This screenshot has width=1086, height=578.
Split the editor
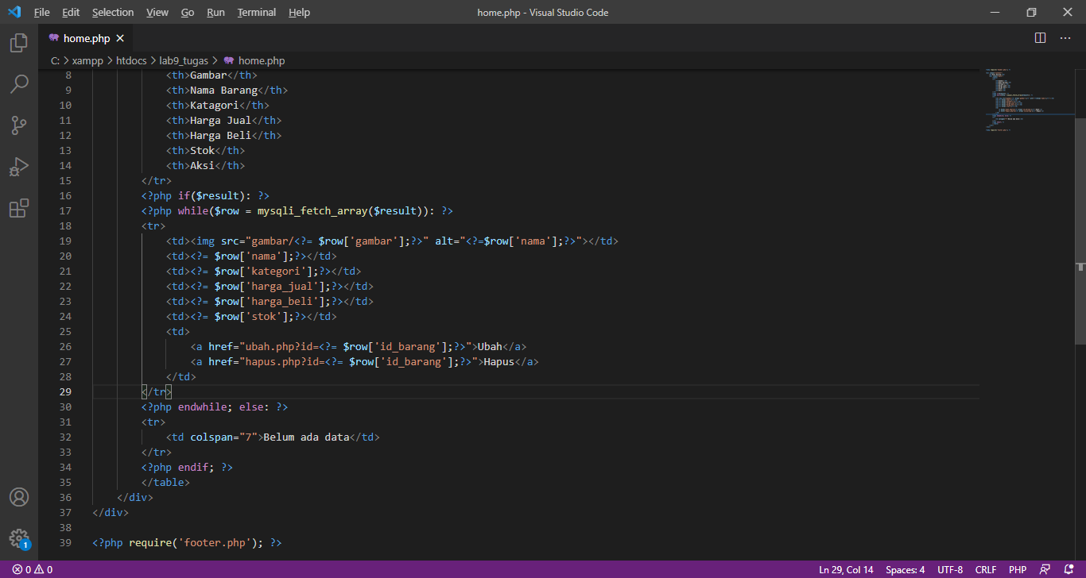[1039, 37]
